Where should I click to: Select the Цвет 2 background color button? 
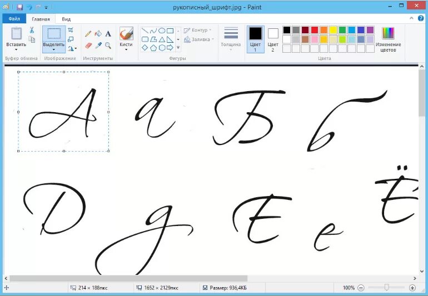point(273,39)
